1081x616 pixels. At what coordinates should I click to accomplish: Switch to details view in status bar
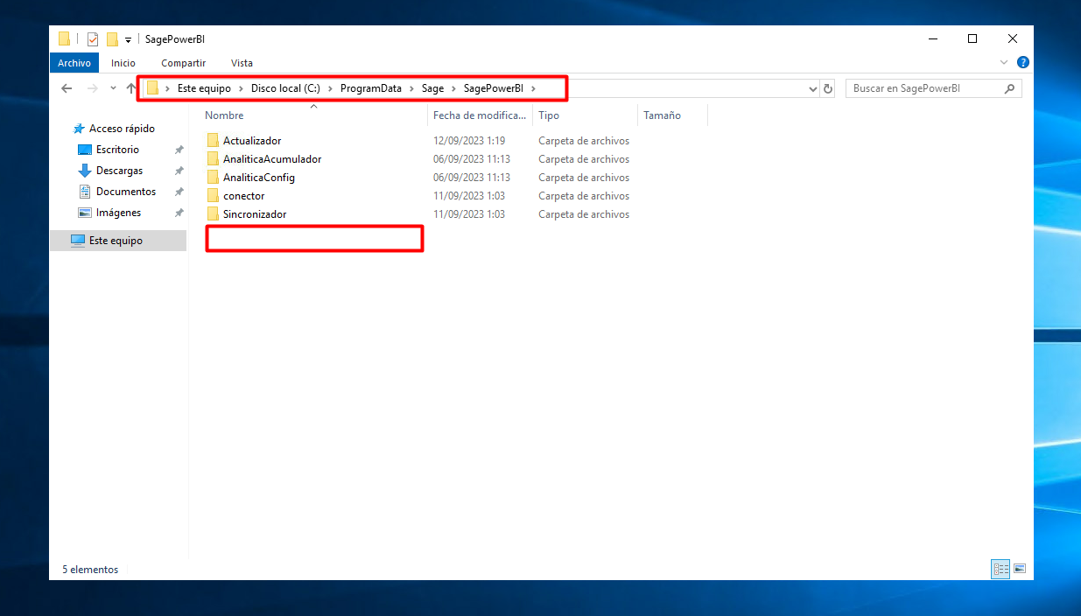(x=1000, y=570)
